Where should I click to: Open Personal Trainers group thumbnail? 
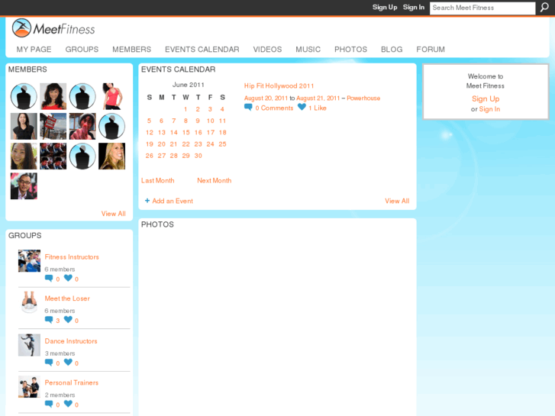[29, 386]
